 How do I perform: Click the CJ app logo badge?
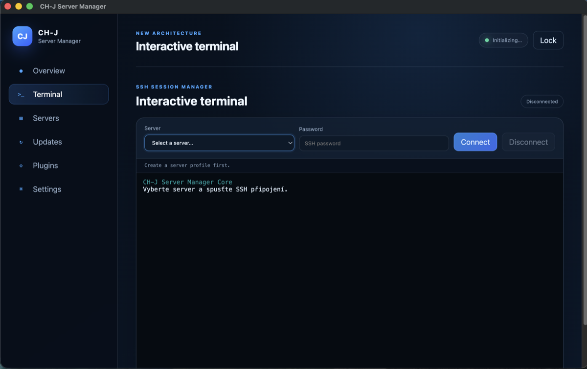pyautogui.click(x=23, y=36)
